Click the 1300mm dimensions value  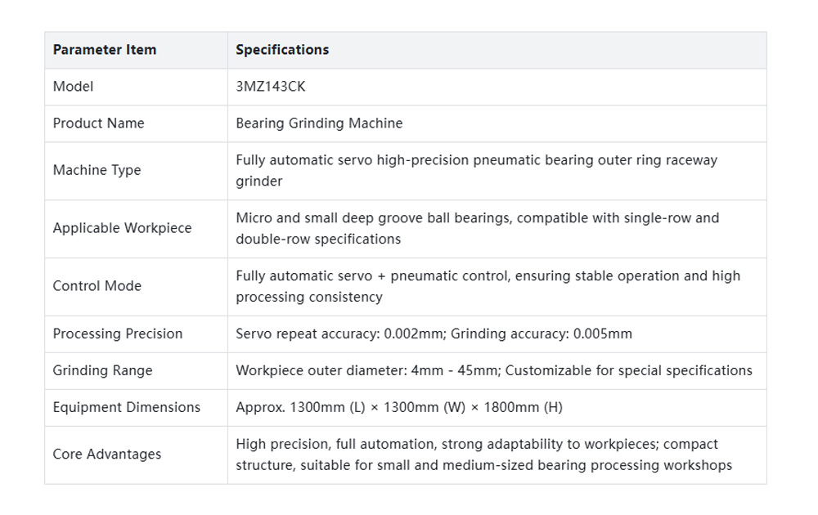[399, 408]
